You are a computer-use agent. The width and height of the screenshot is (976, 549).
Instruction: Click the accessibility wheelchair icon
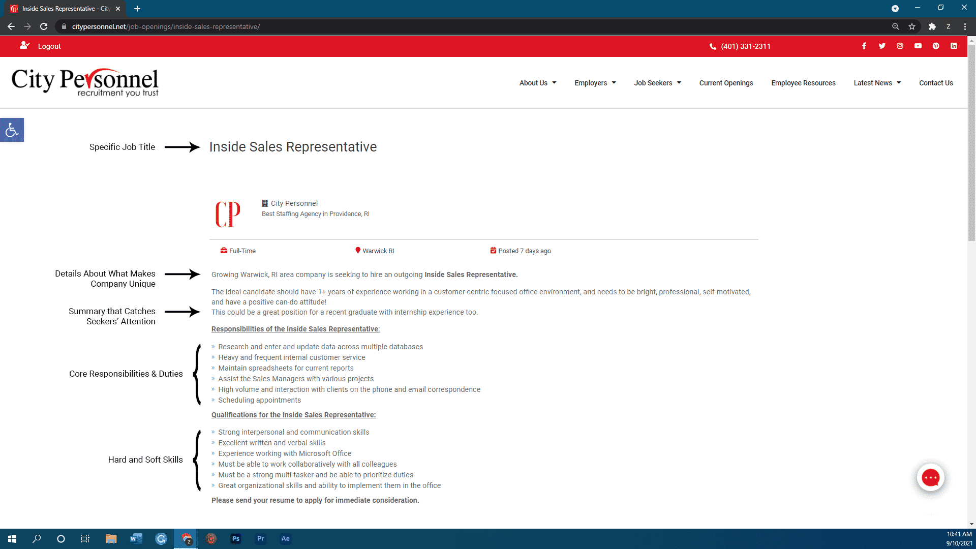pyautogui.click(x=12, y=130)
